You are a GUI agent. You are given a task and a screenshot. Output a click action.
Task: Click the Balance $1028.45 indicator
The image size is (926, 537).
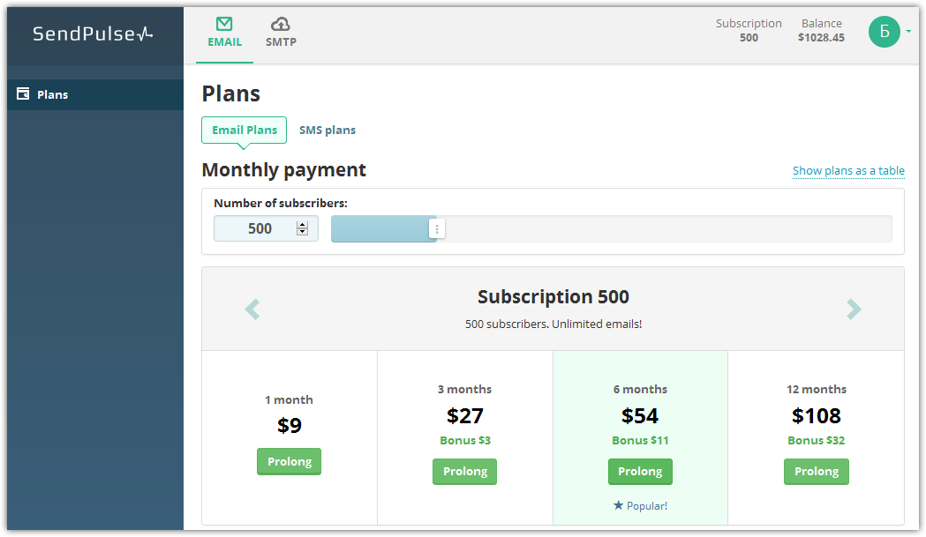(822, 30)
